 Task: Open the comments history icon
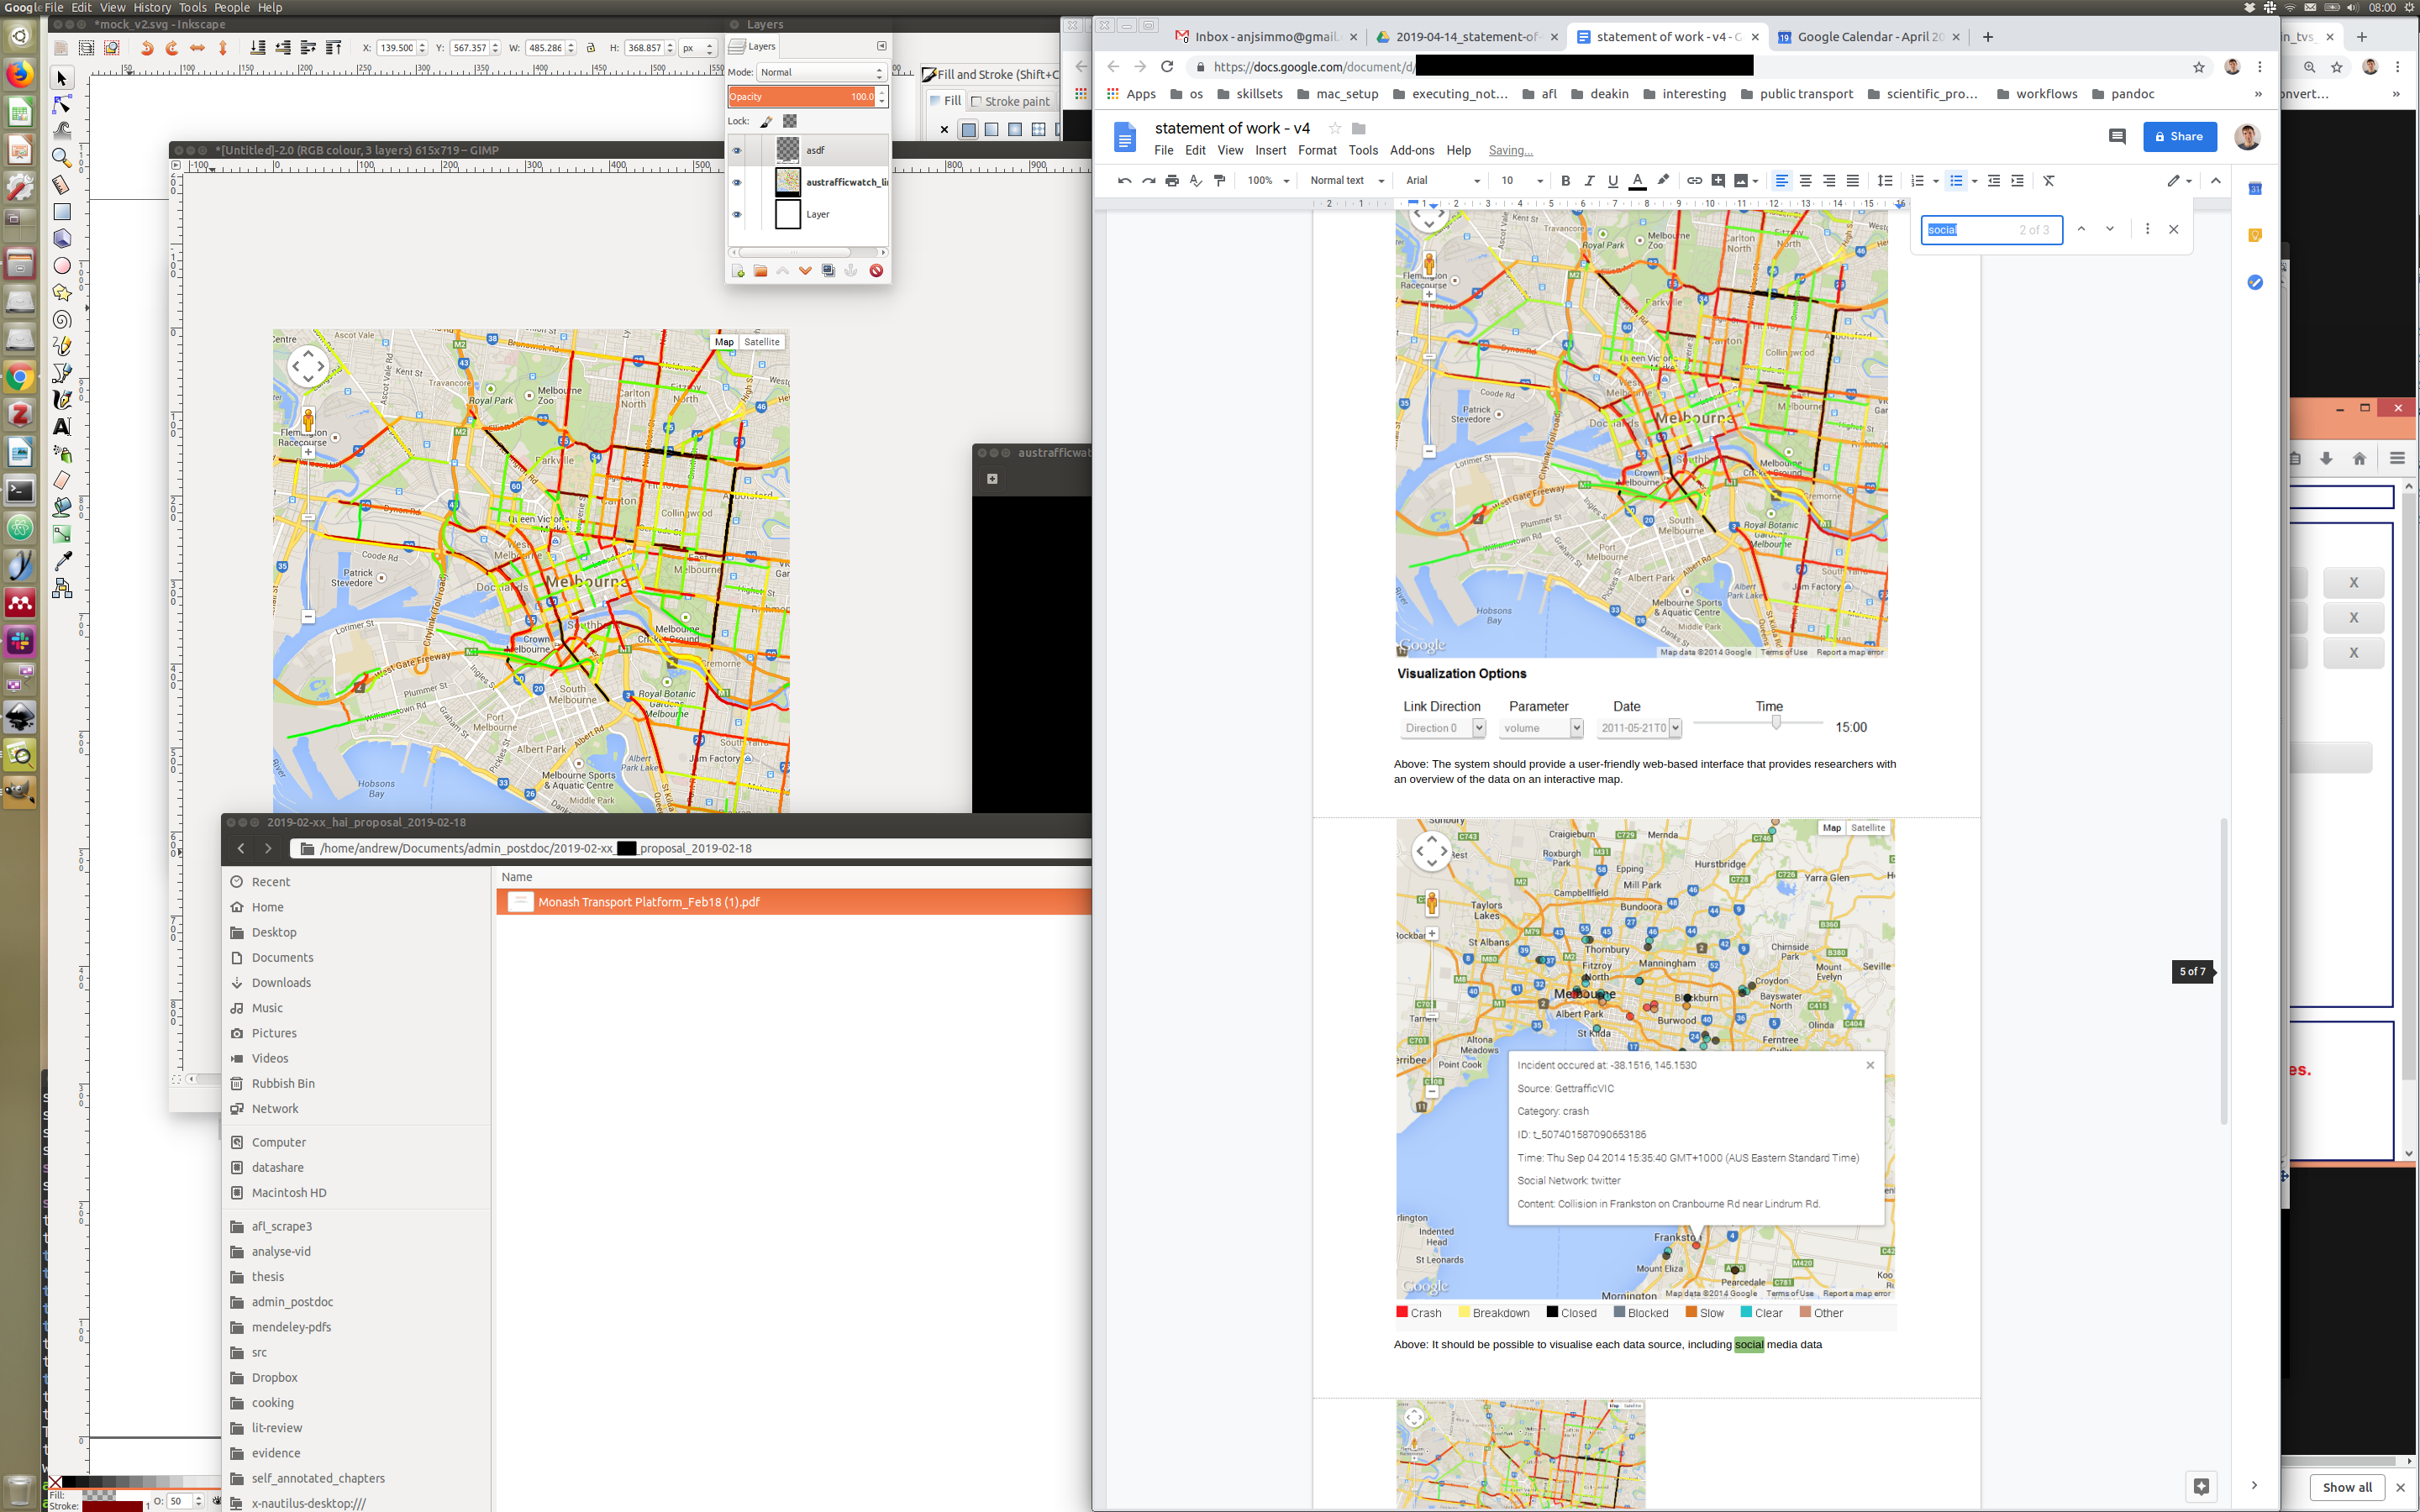point(2116,137)
